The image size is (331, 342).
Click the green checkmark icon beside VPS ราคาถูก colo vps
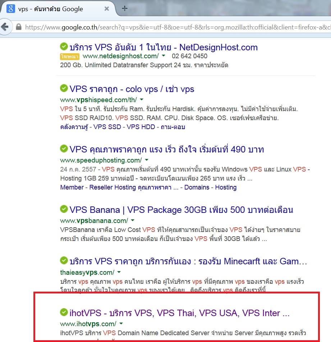(64, 88)
